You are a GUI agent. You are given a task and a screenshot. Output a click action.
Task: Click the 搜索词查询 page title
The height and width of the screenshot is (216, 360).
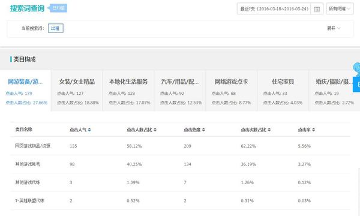(x=27, y=8)
